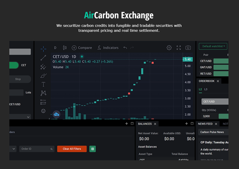Enter fullscreen chart mode

coord(179,48)
